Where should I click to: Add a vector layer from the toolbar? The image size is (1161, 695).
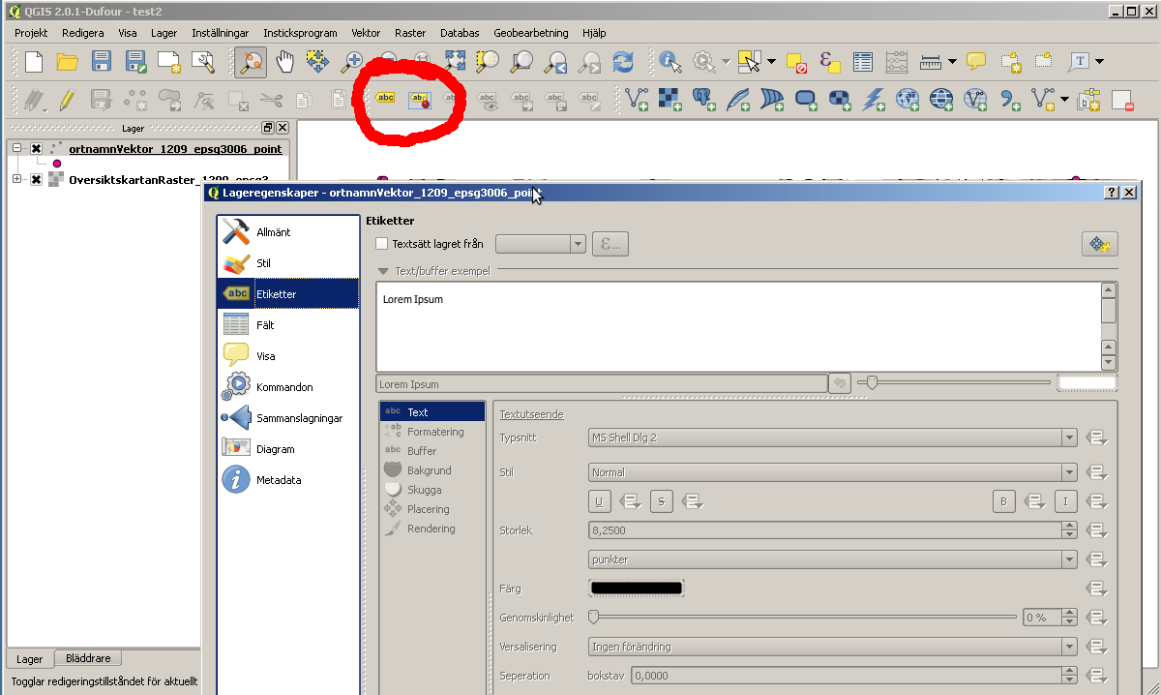[637, 99]
